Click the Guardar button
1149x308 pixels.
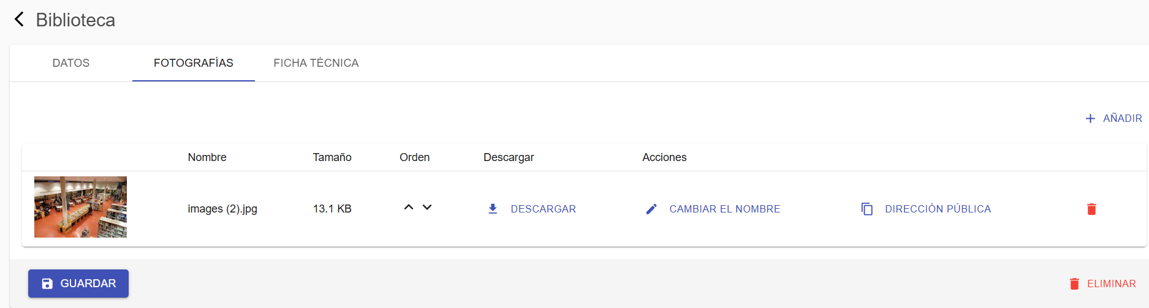coord(78,284)
